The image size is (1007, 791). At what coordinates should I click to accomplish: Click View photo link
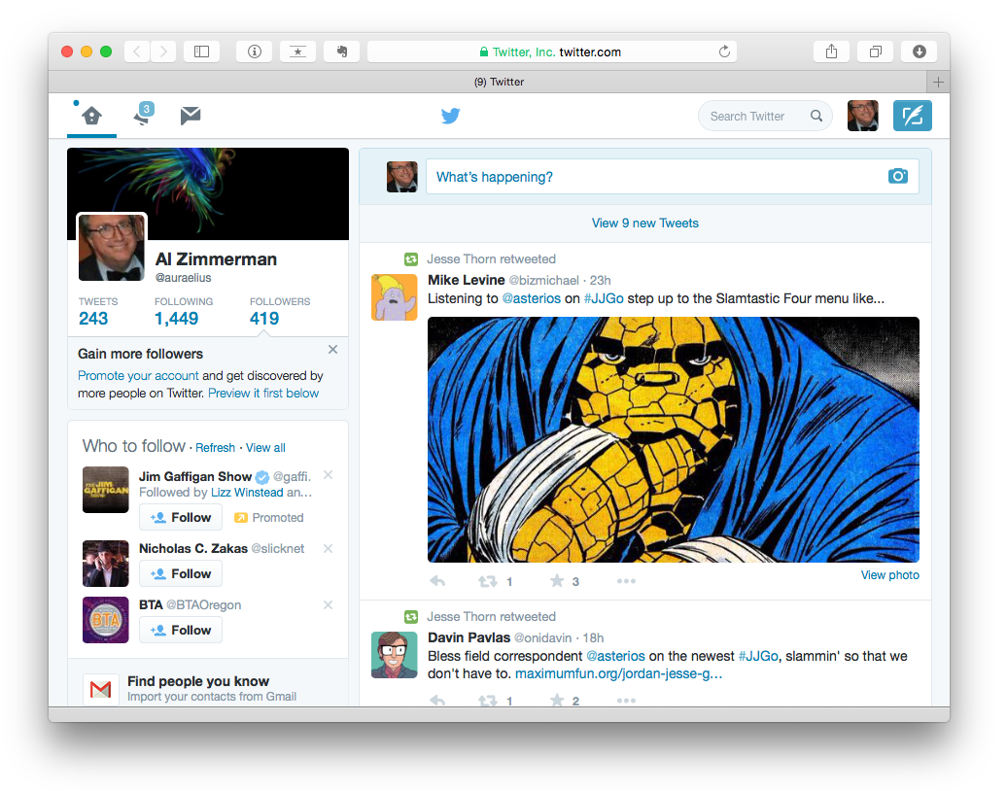tap(889, 575)
